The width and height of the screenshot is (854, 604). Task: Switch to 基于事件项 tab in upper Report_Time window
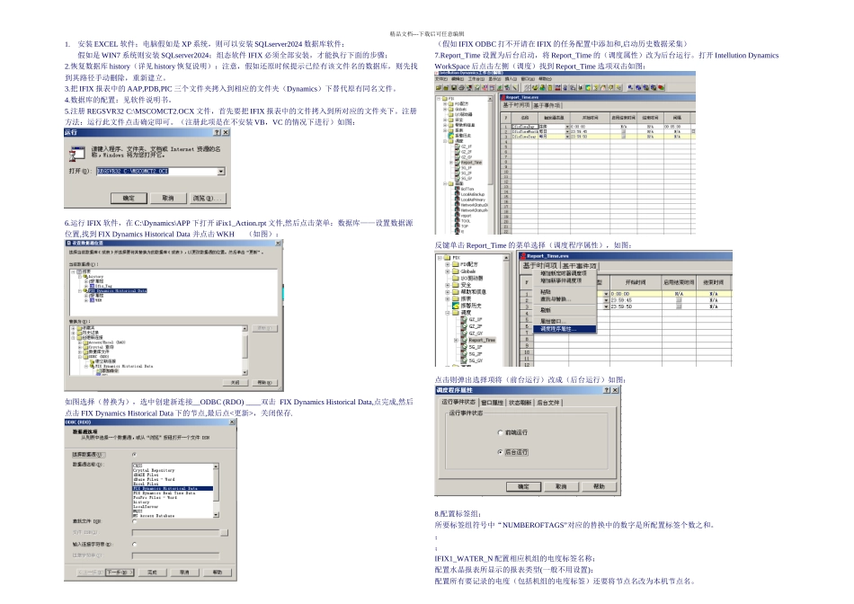pos(547,105)
